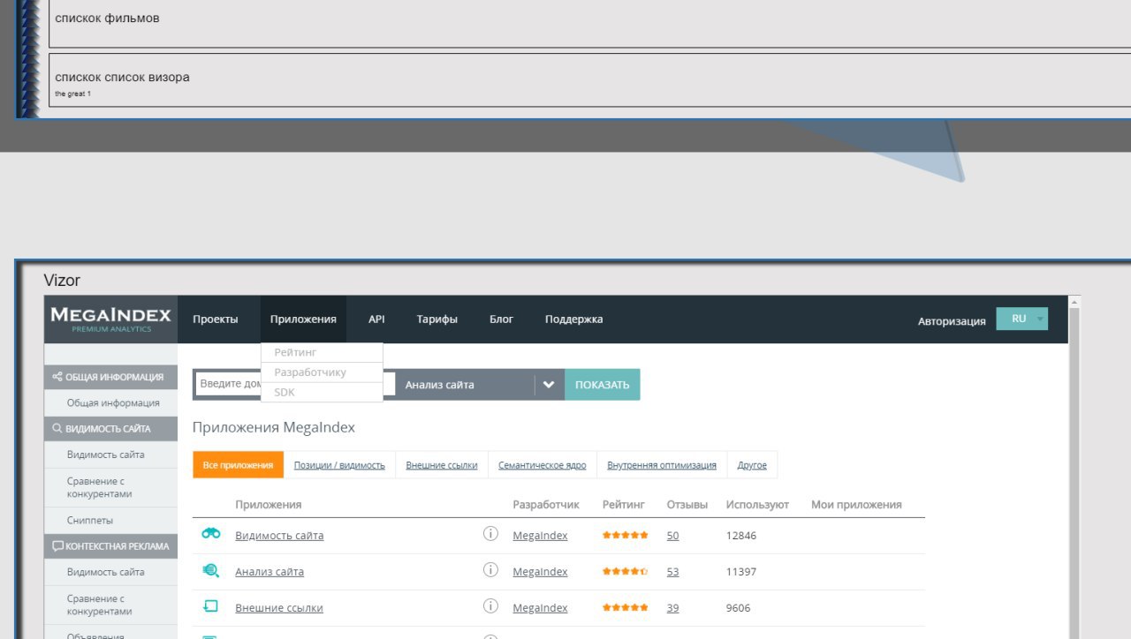The height and width of the screenshot is (639, 1131).
Task: Open the Приложения menu
Action: [304, 319]
